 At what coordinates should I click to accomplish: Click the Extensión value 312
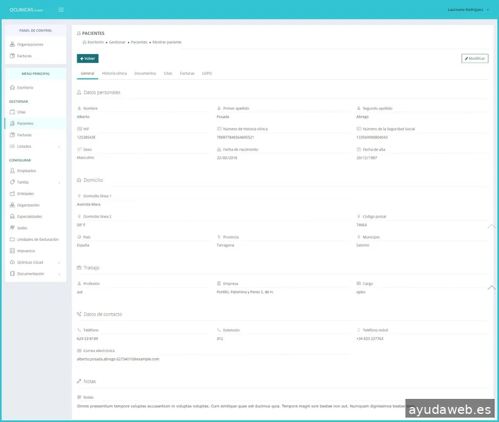(x=220, y=339)
